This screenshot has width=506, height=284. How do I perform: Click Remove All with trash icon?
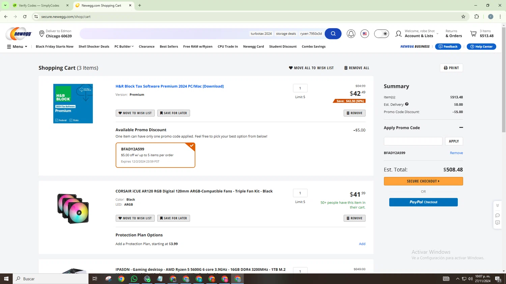point(357,68)
